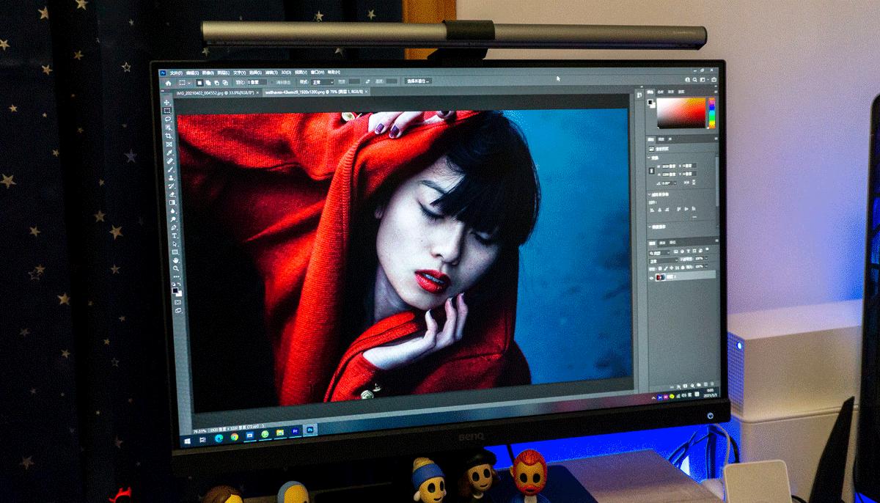Click the Select and Mask button
The width and height of the screenshot is (880, 503).
point(418,81)
